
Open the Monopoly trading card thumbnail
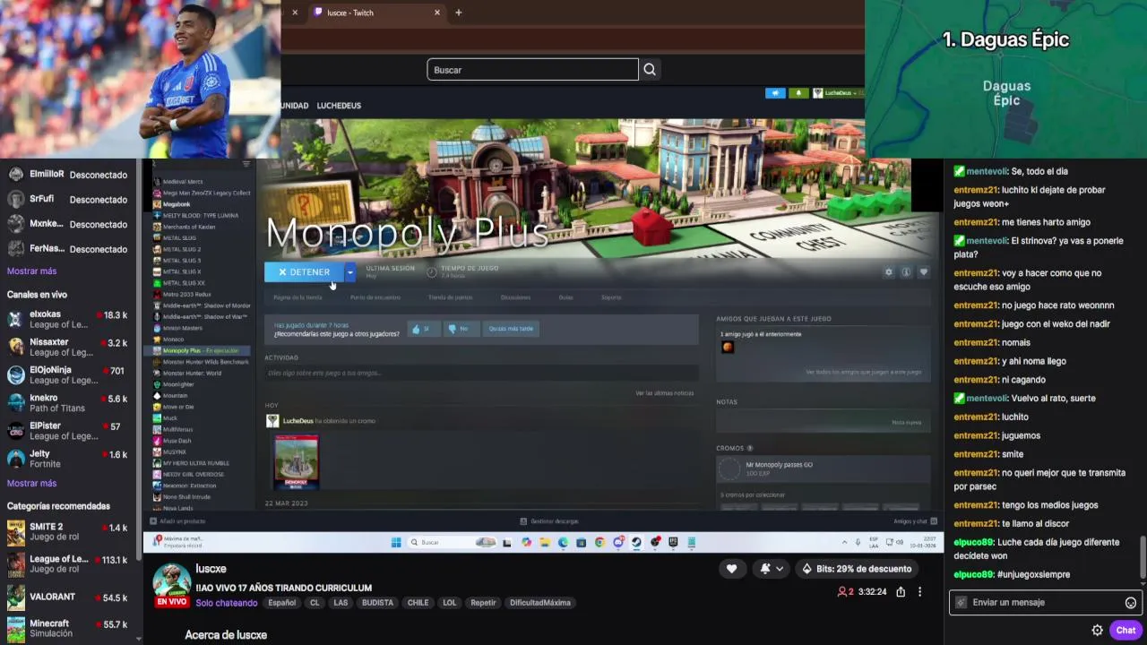click(x=296, y=462)
